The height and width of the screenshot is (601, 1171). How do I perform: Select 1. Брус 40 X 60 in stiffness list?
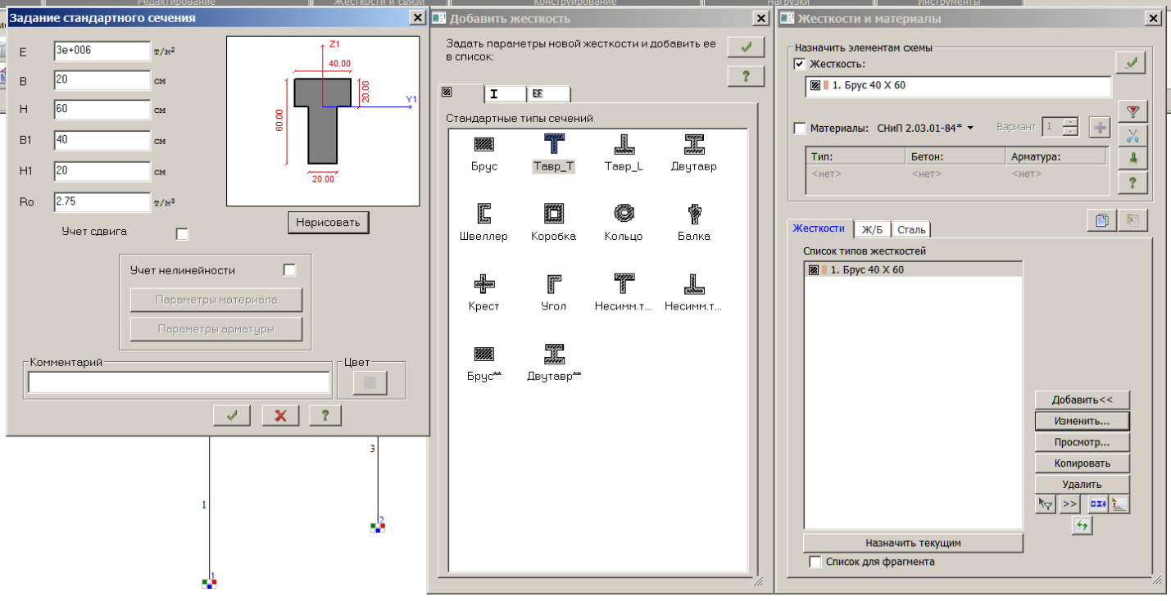(x=914, y=269)
